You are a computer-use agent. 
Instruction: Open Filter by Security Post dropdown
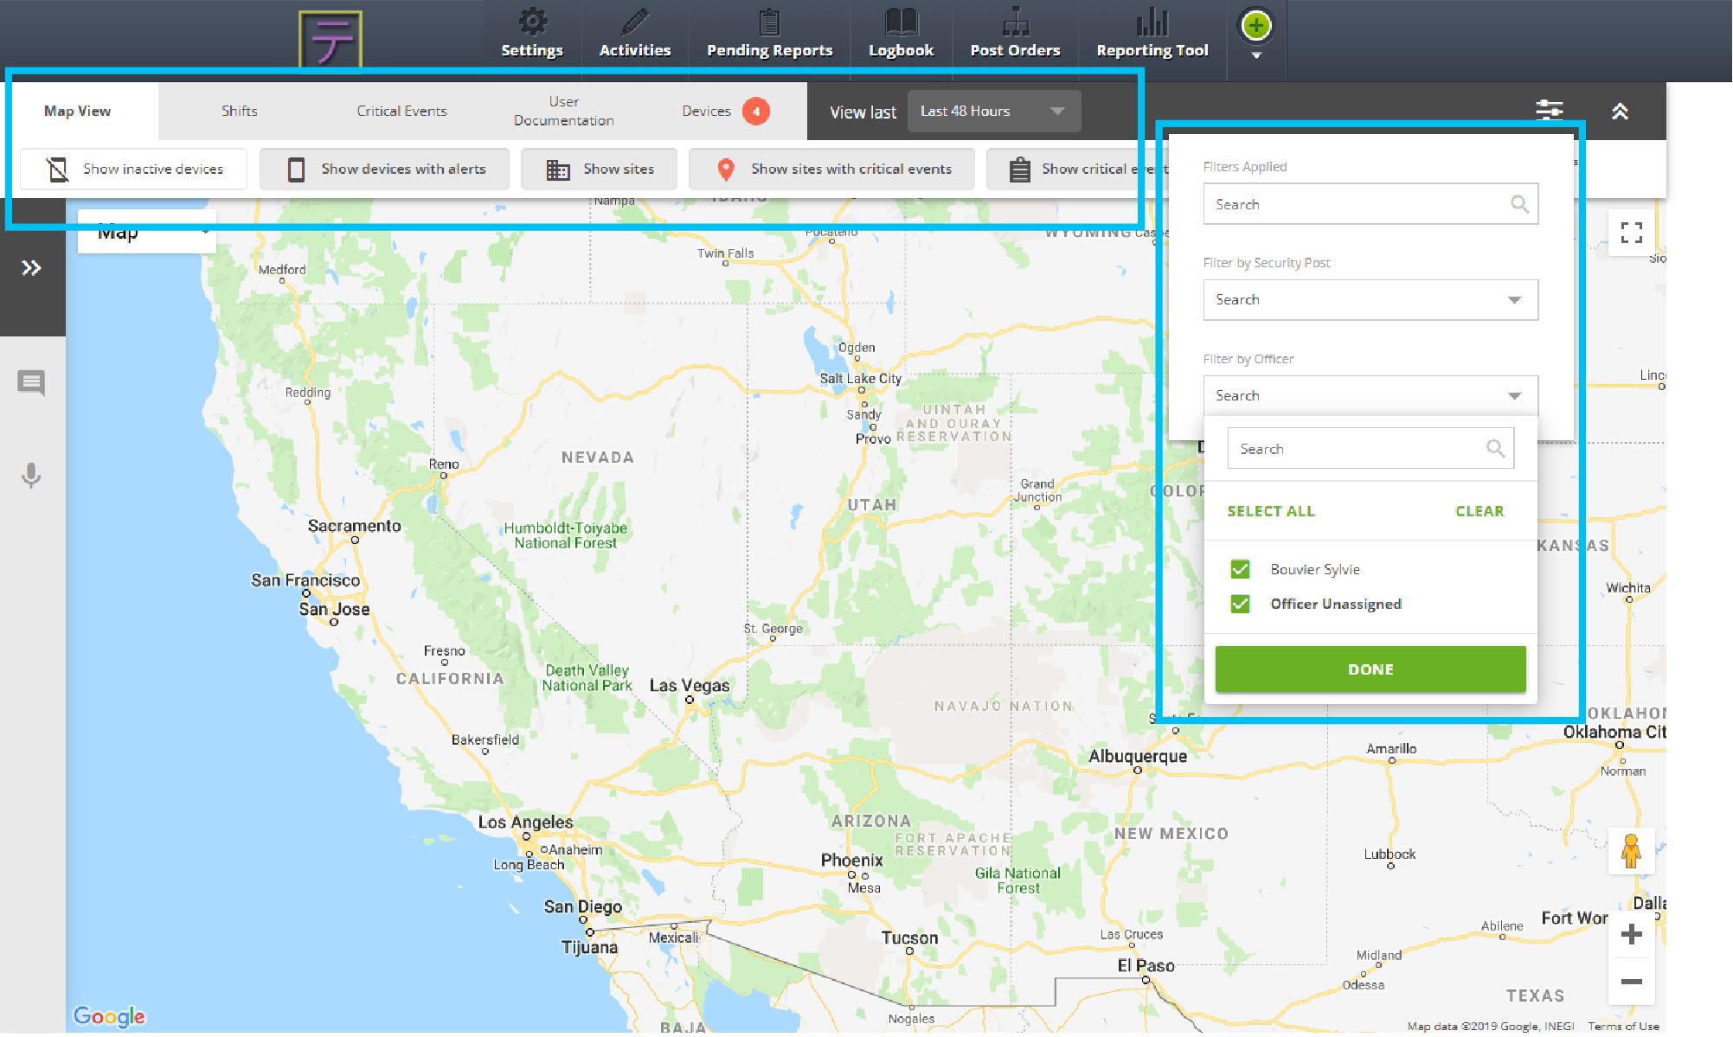click(1370, 299)
